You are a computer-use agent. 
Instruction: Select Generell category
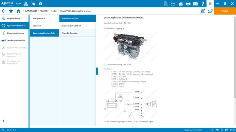[x=44, y=26]
